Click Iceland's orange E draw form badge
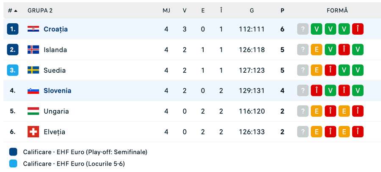381x172 pixels. pyautogui.click(x=316, y=50)
